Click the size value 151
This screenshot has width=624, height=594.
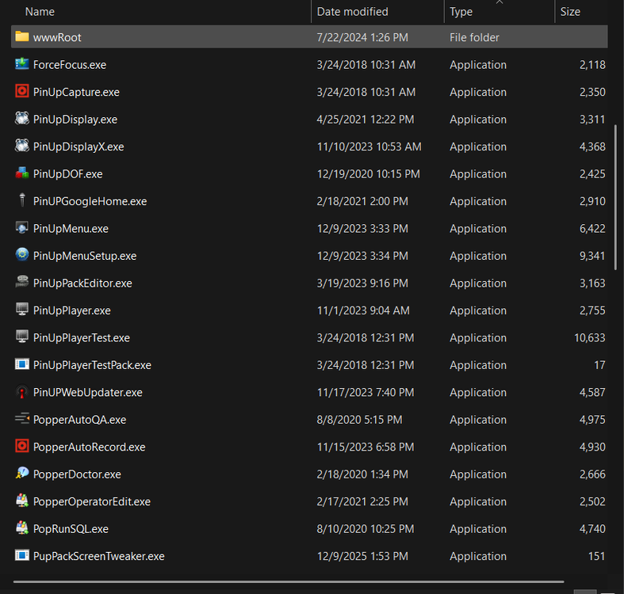tap(596, 556)
